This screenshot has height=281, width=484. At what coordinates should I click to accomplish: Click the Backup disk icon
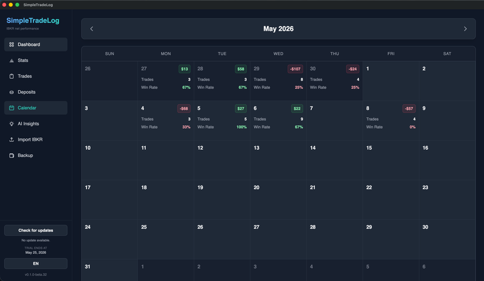click(11, 155)
